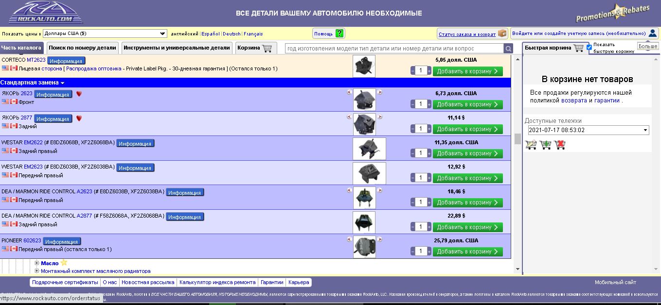Open Инструменты и универсальные детали tab
The height and width of the screenshot is (305, 661).
point(177,48)
